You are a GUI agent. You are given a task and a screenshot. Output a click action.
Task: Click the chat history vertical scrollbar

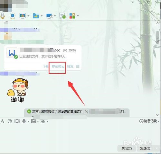click(x=157, y=37)
